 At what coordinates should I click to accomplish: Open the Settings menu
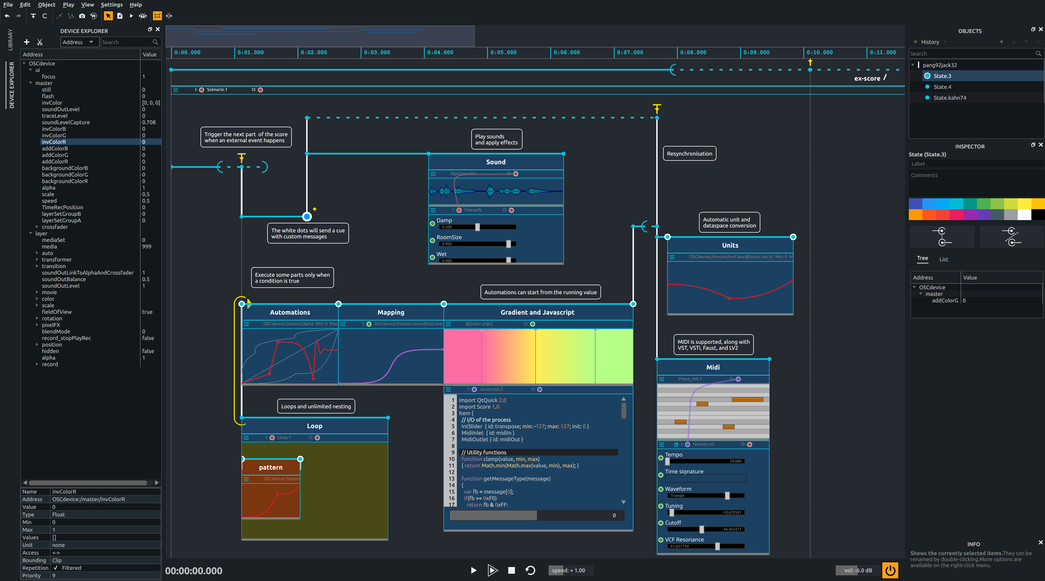(x=112, y=4)
